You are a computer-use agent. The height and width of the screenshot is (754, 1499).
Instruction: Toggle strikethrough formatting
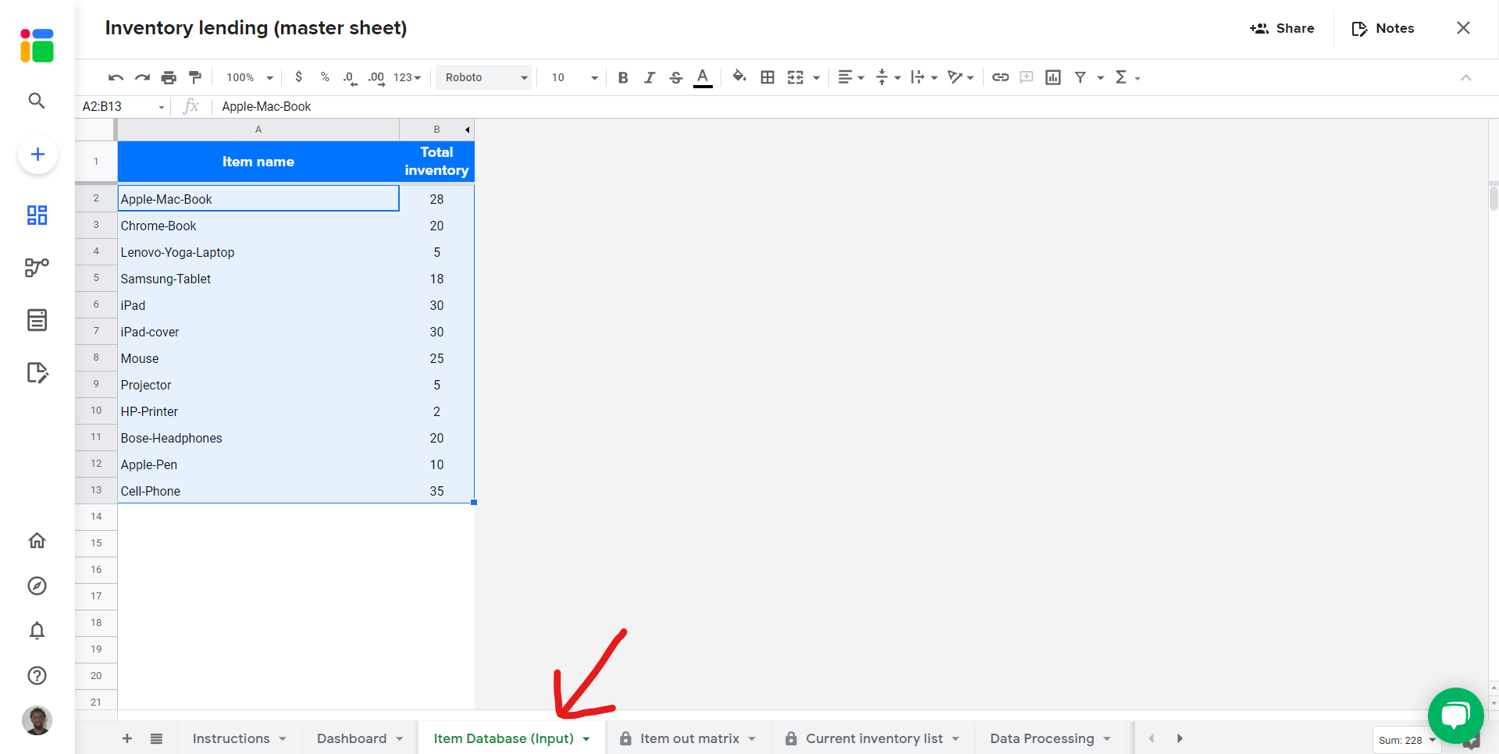[x=676, y=77]
